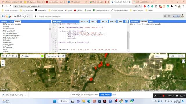Open File Explorer from taskbar
Screen dimensions: 186x104
[83, 101]
